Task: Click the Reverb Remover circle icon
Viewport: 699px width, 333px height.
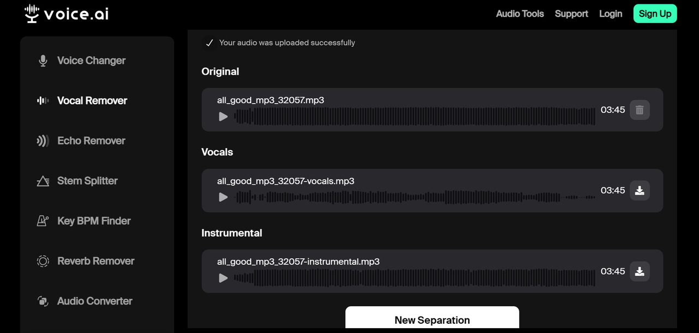Action: coord(43,261)
